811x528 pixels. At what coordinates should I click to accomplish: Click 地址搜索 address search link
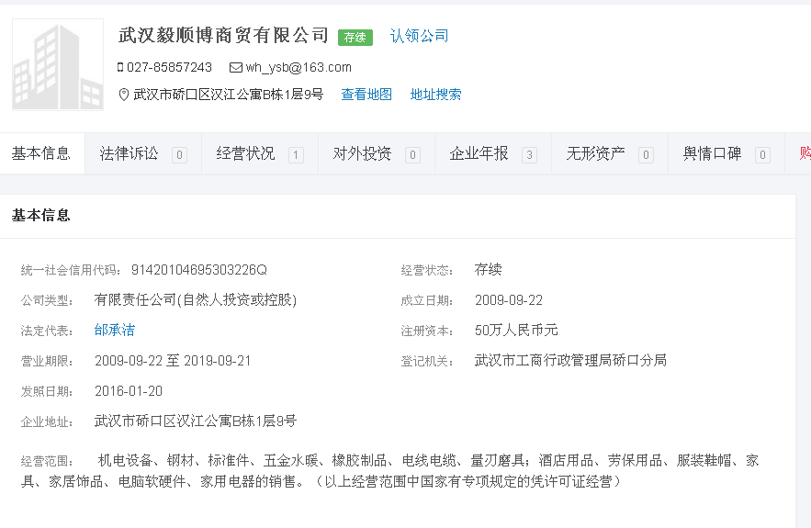click(435, 95)
